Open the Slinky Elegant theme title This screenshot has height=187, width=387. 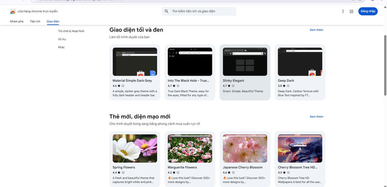point(233,81)
